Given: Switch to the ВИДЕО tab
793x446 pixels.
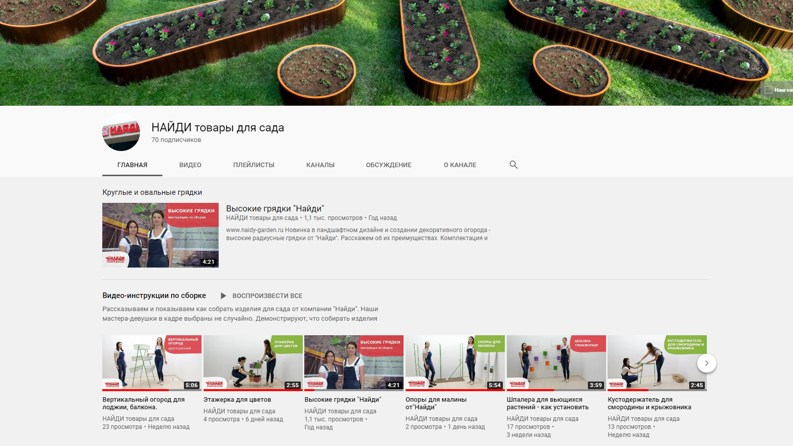Looking at the screenshot, I should [190, 165].
